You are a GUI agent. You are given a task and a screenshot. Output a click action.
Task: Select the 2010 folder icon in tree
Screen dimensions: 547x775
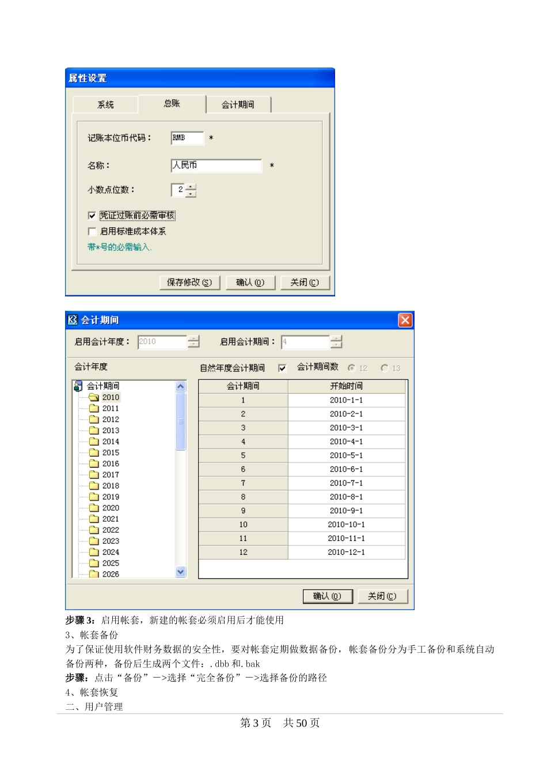[x=94, y=397]
